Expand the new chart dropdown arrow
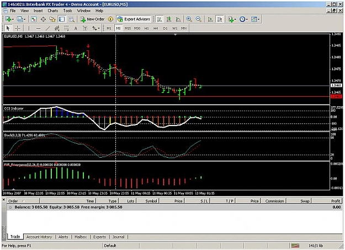Viewport: 345px width, 250px height. click(x=13, y=19)
